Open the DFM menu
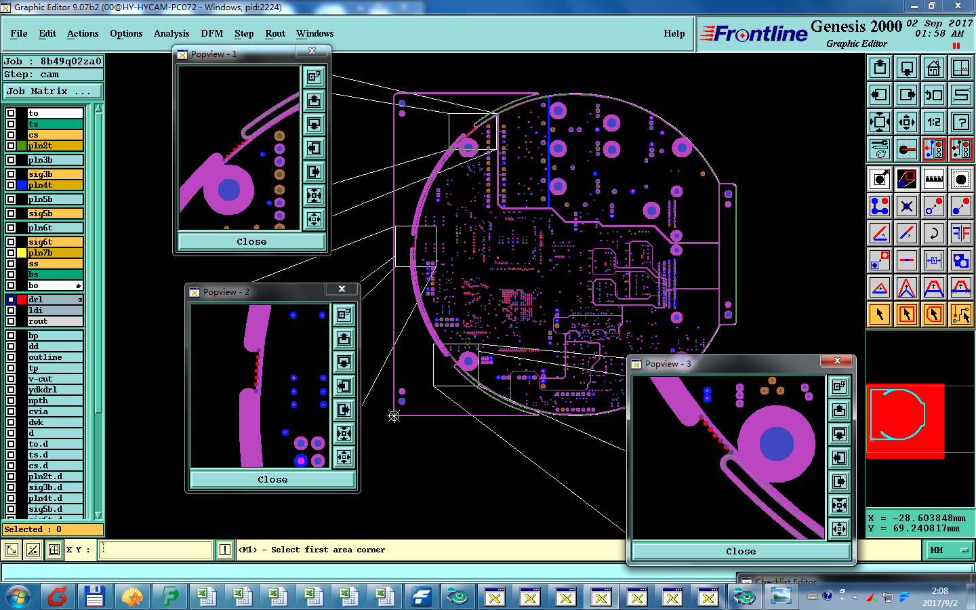 click(211, 33)
